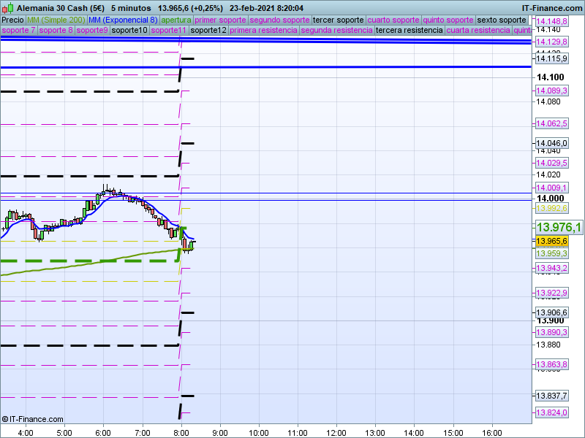The width and height of the screenshot is (585, 438).
Task: Click the 8:00 time axis marker
Action: pos(181,432)
